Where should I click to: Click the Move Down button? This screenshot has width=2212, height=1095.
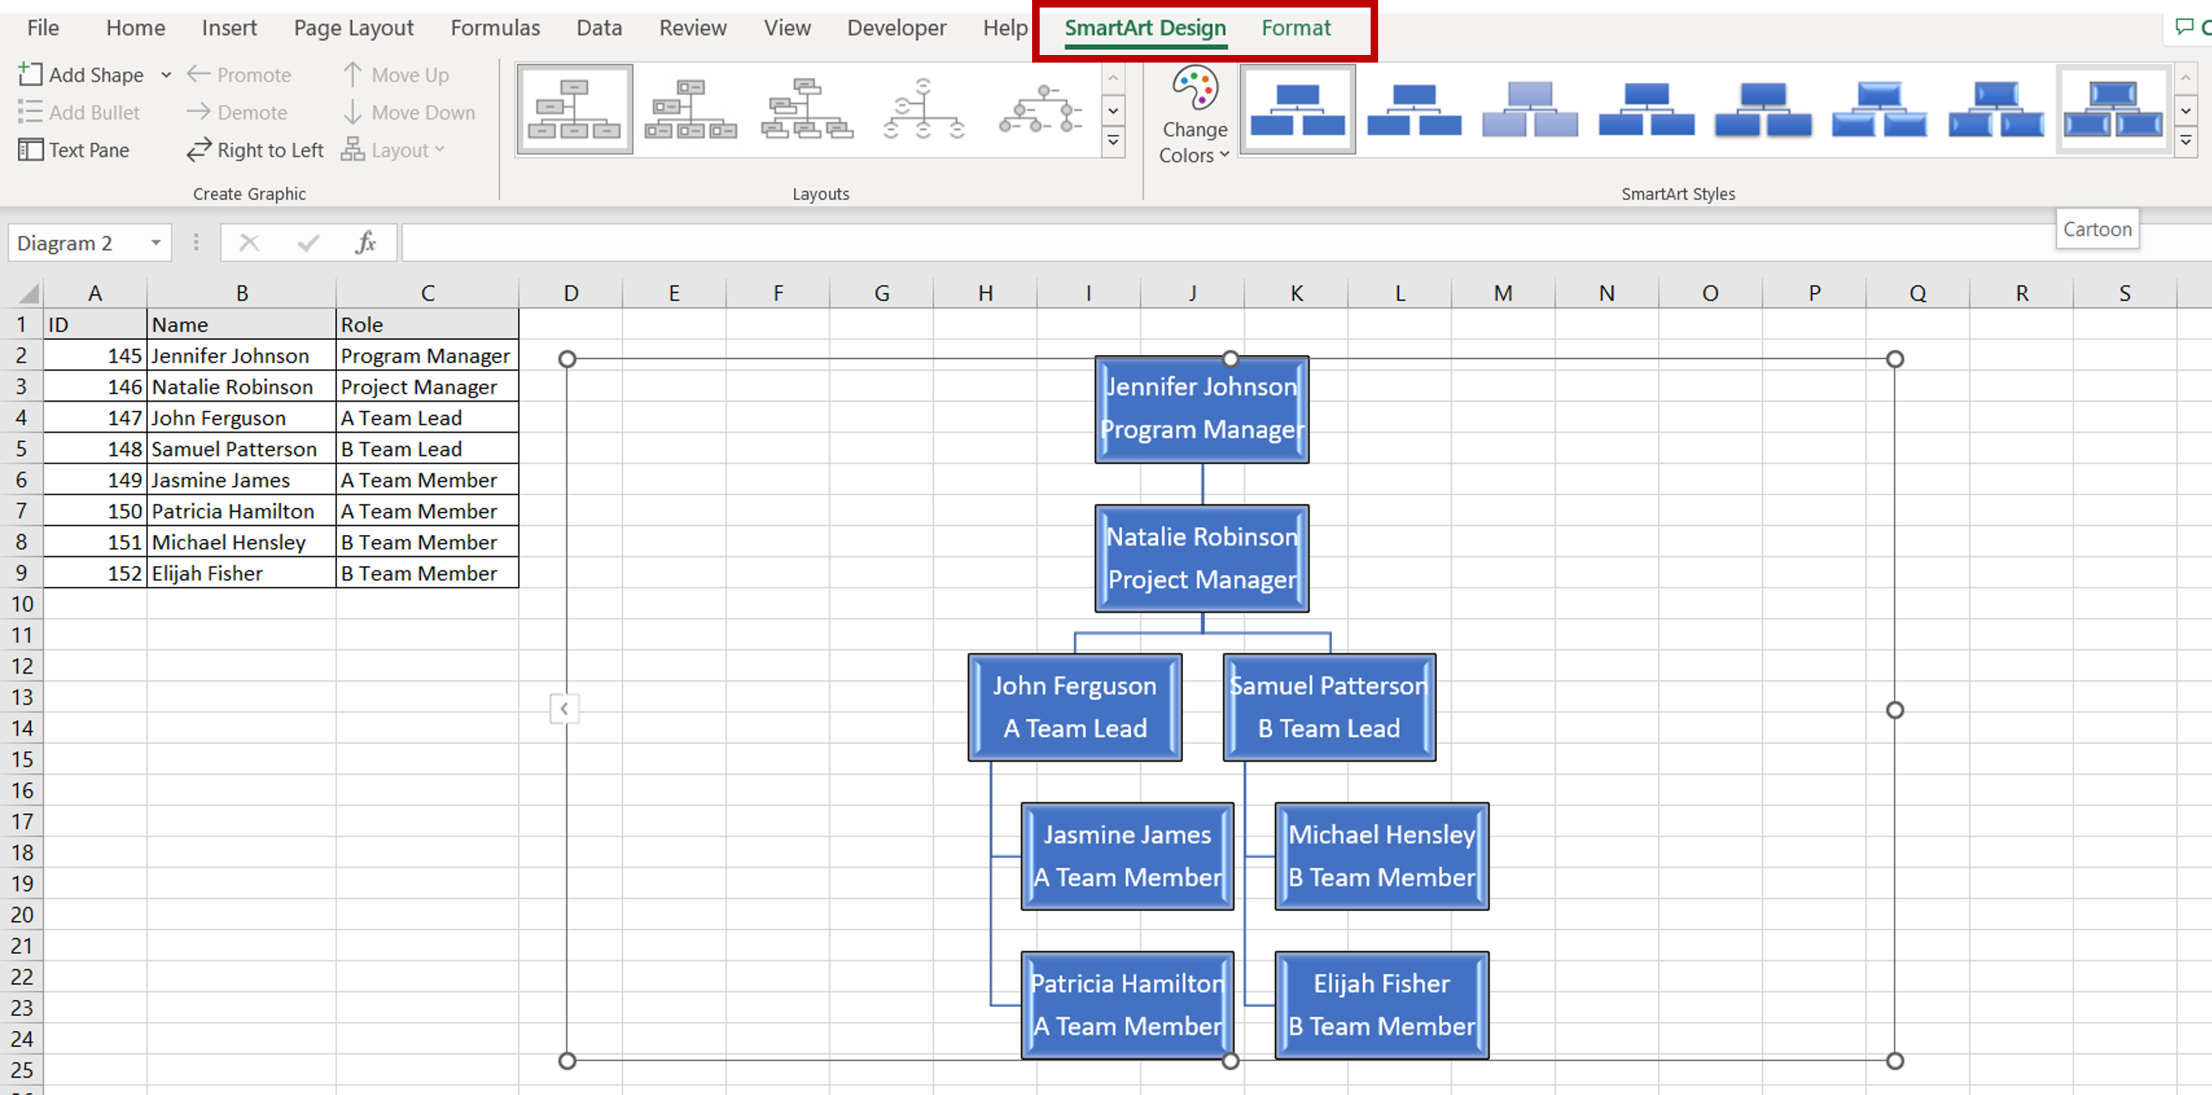click(409, 112)
